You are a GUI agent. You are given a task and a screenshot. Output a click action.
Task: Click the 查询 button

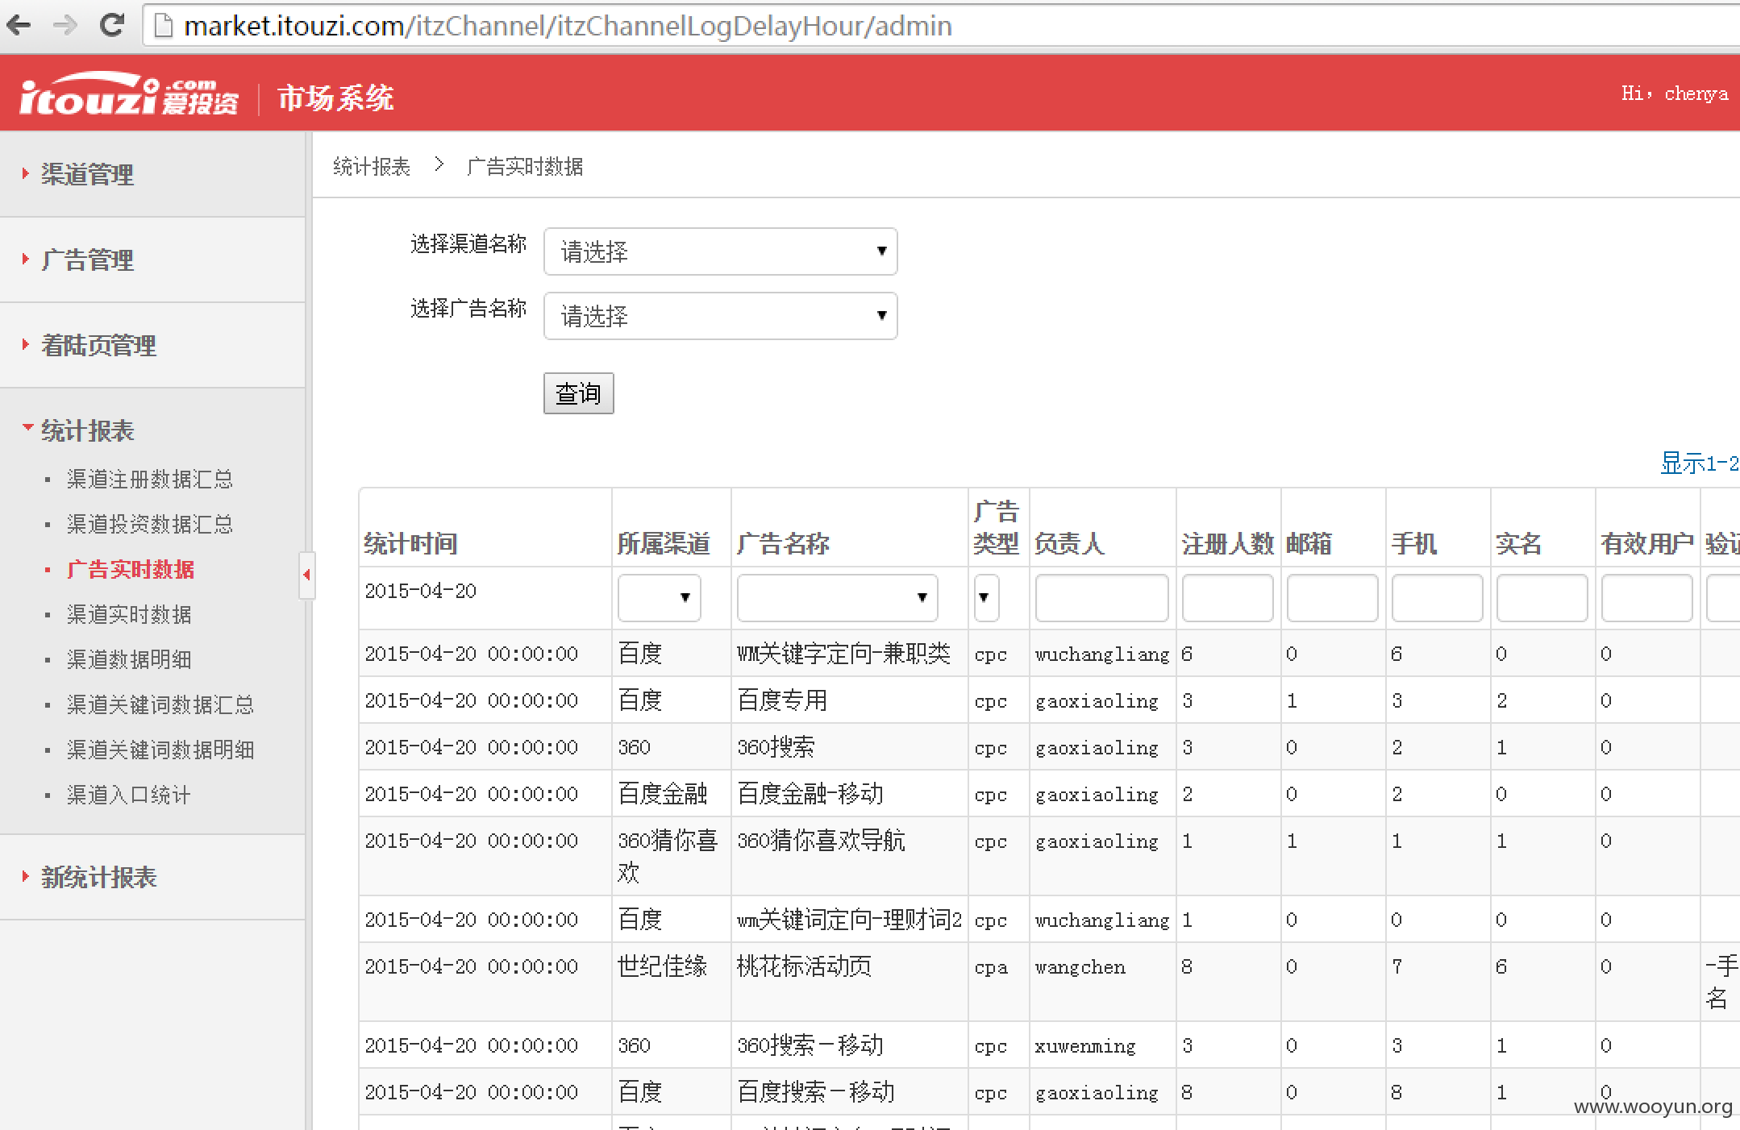coord(578,393)
